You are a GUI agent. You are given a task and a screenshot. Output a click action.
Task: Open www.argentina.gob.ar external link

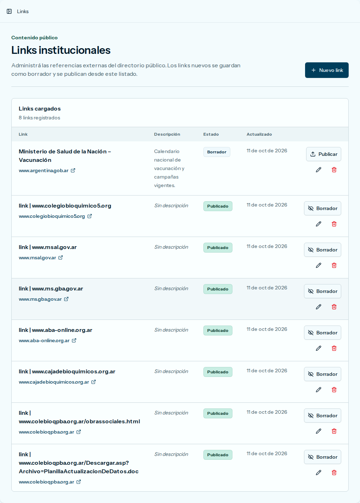click(x=47, y=170)
